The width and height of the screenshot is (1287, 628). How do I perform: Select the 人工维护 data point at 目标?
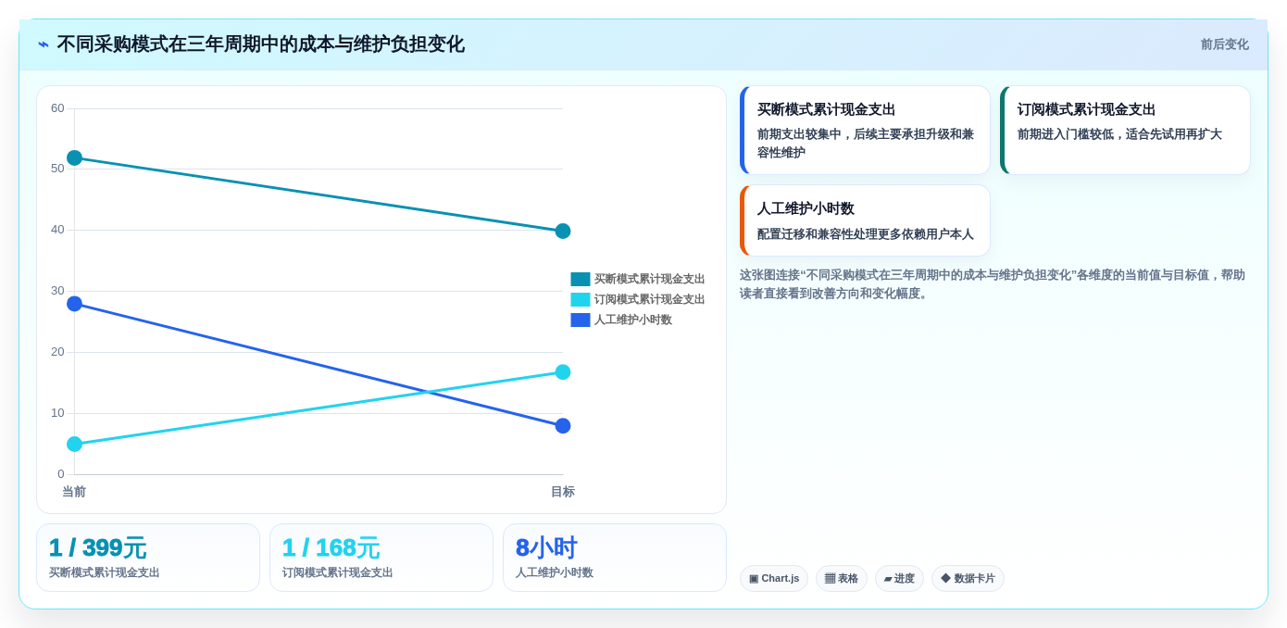563,426
